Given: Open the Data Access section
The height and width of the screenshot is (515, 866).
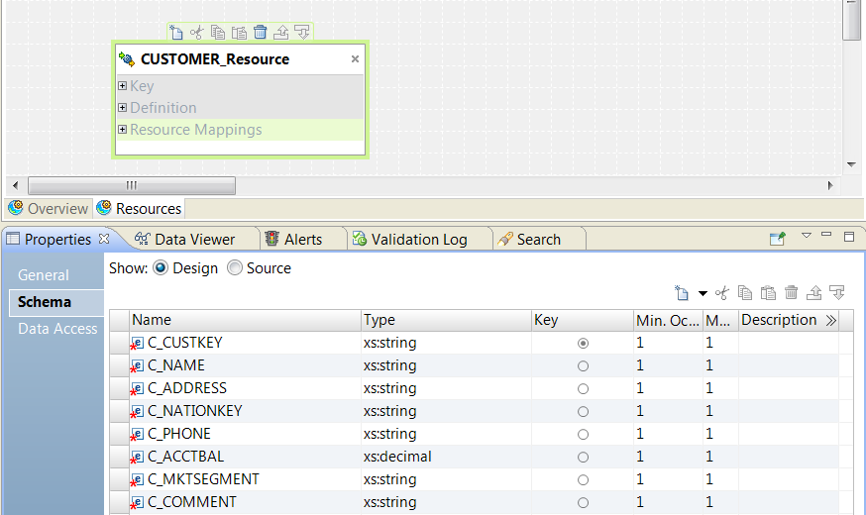Looking at the screenshot, I should [x=57, y=329].
